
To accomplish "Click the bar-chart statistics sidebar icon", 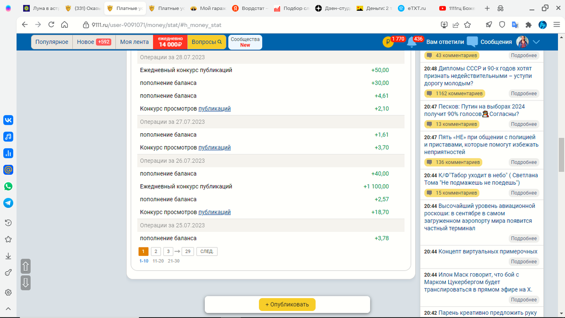I will (x=8, y=153).
